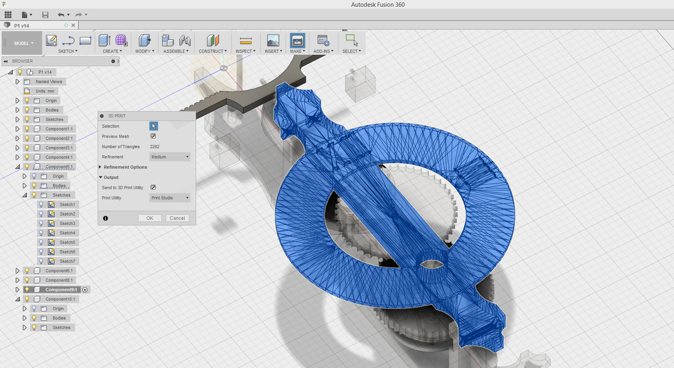Open the ASSEMBLE menu
The height and width of the screenshot is (368, 674).
point(176,51)
